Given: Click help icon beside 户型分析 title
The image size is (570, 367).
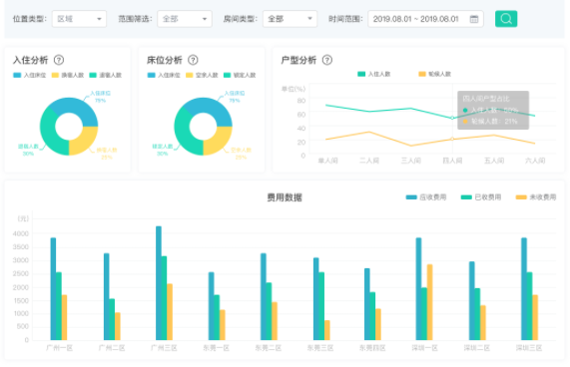Looking at the screenshot, I should click(x=327, y=60).
